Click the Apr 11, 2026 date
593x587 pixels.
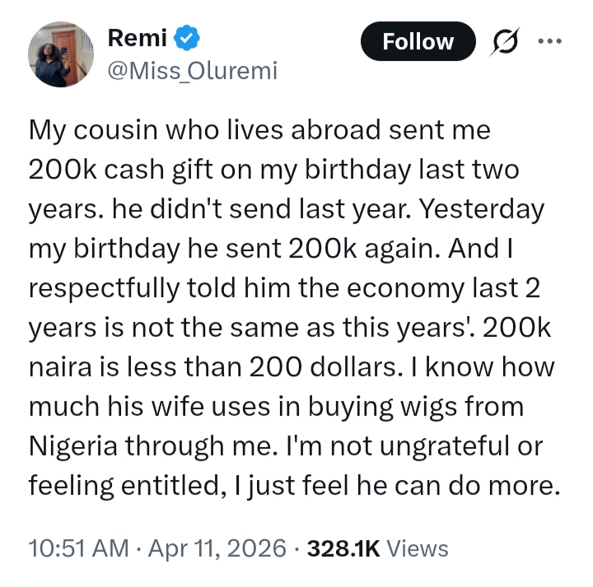click(x=219, y=548)
